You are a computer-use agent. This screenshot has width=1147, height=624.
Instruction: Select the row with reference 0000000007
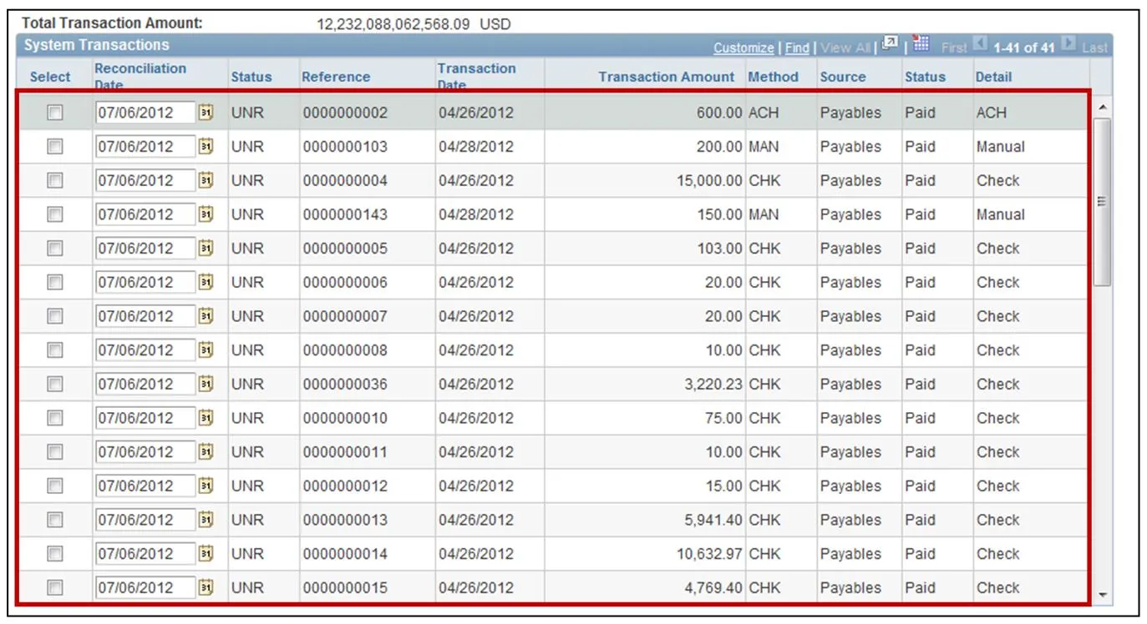(55, 316)
